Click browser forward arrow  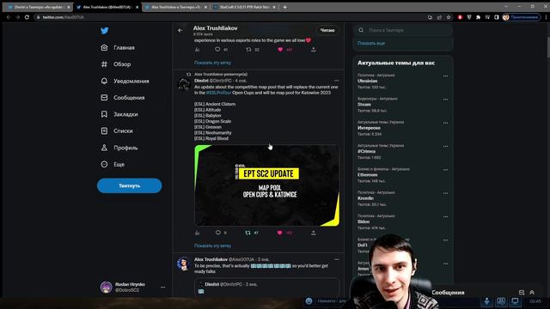click(17, 17)
